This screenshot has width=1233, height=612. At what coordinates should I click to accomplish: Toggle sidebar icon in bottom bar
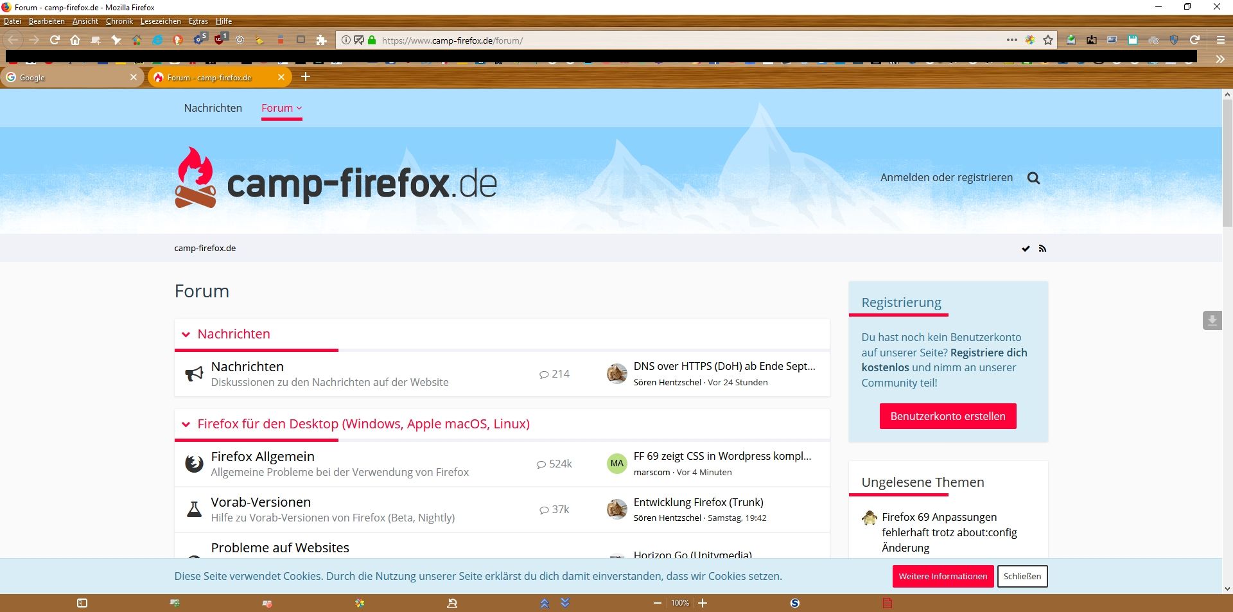tap(82, 603)
